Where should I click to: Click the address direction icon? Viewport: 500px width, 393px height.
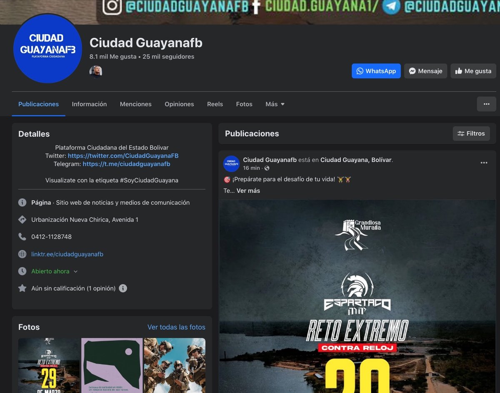[22, 220]
